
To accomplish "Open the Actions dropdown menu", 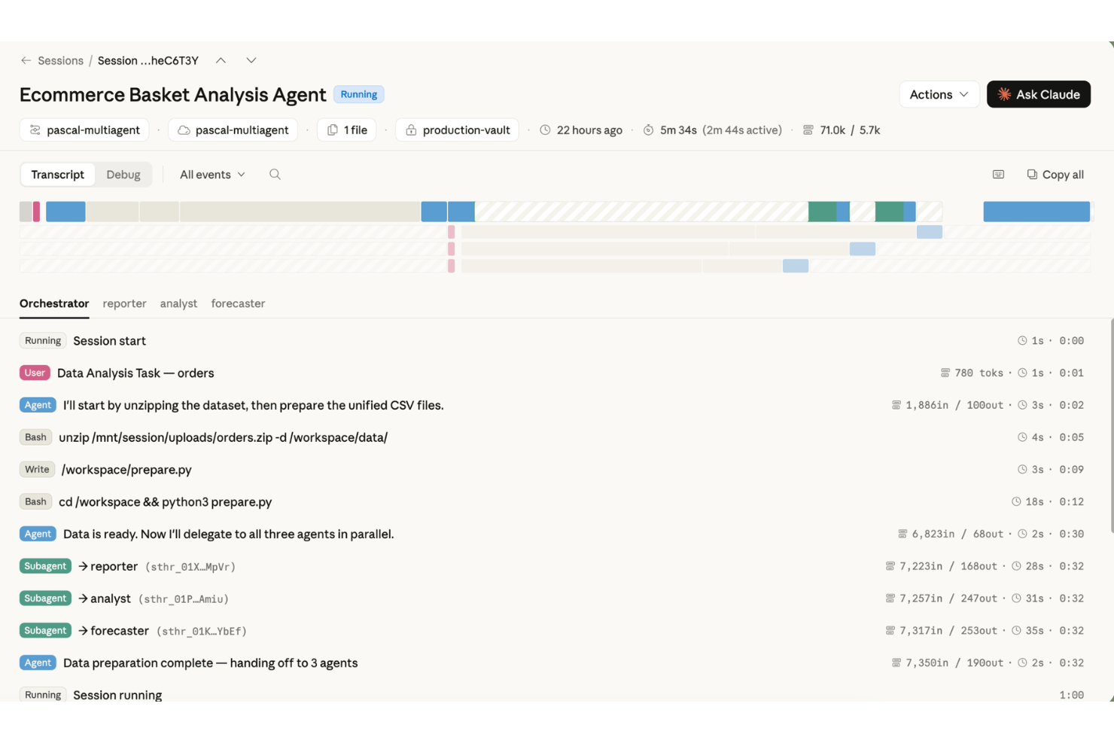I will 939,94.
